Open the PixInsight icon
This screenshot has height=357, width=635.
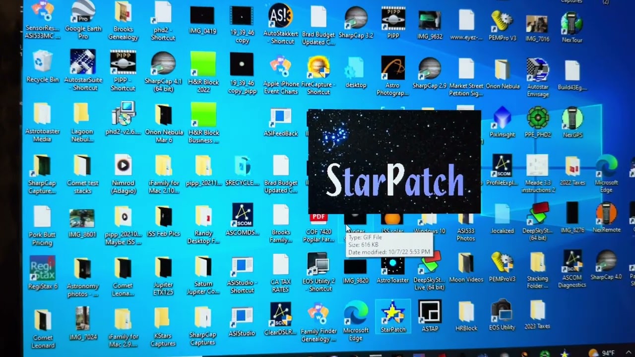click(502, 122)
